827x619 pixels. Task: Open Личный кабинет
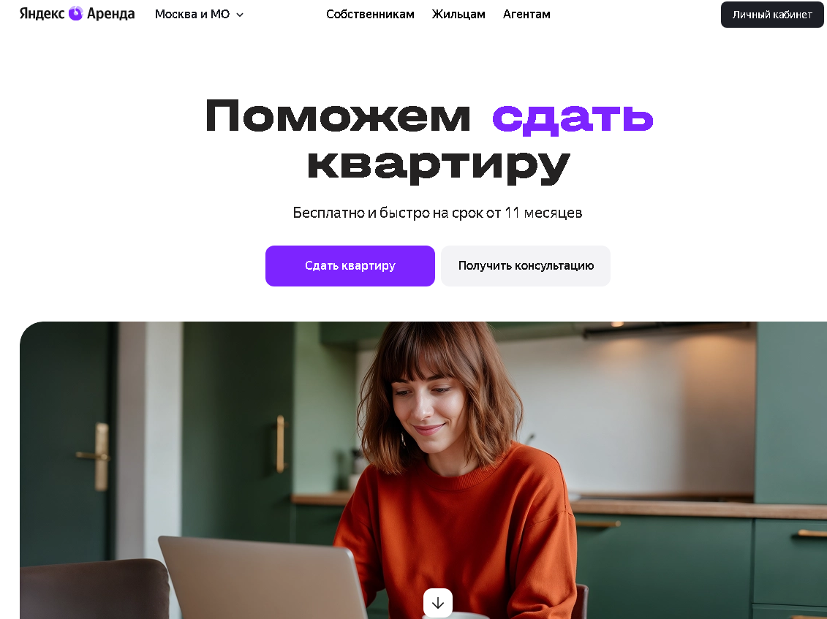(772, 15)
